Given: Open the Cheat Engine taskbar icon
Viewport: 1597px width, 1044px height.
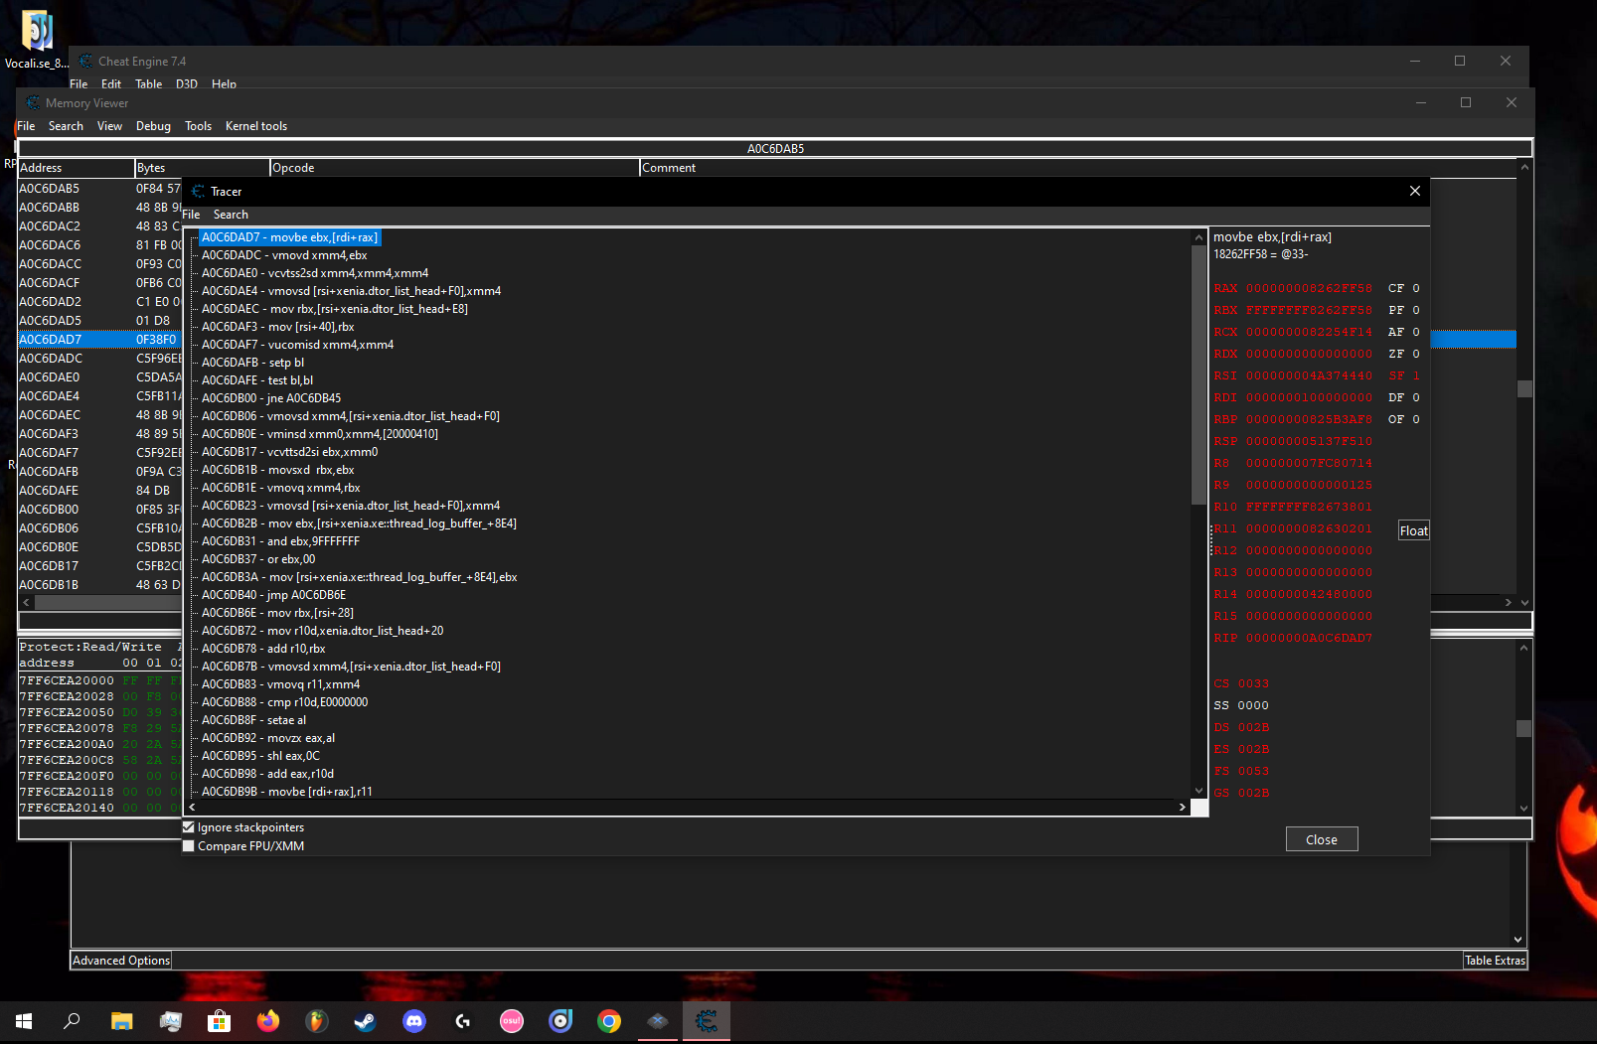Looking at the screenshot, I should (x=707, y=1020).
